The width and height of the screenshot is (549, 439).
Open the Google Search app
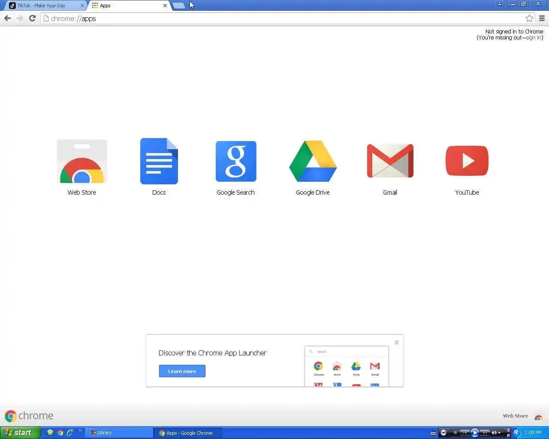235,167
